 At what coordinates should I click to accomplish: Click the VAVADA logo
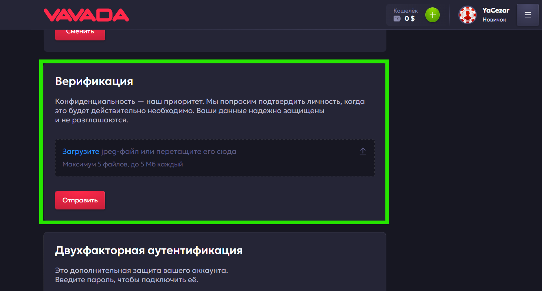(x=86, y=15)
